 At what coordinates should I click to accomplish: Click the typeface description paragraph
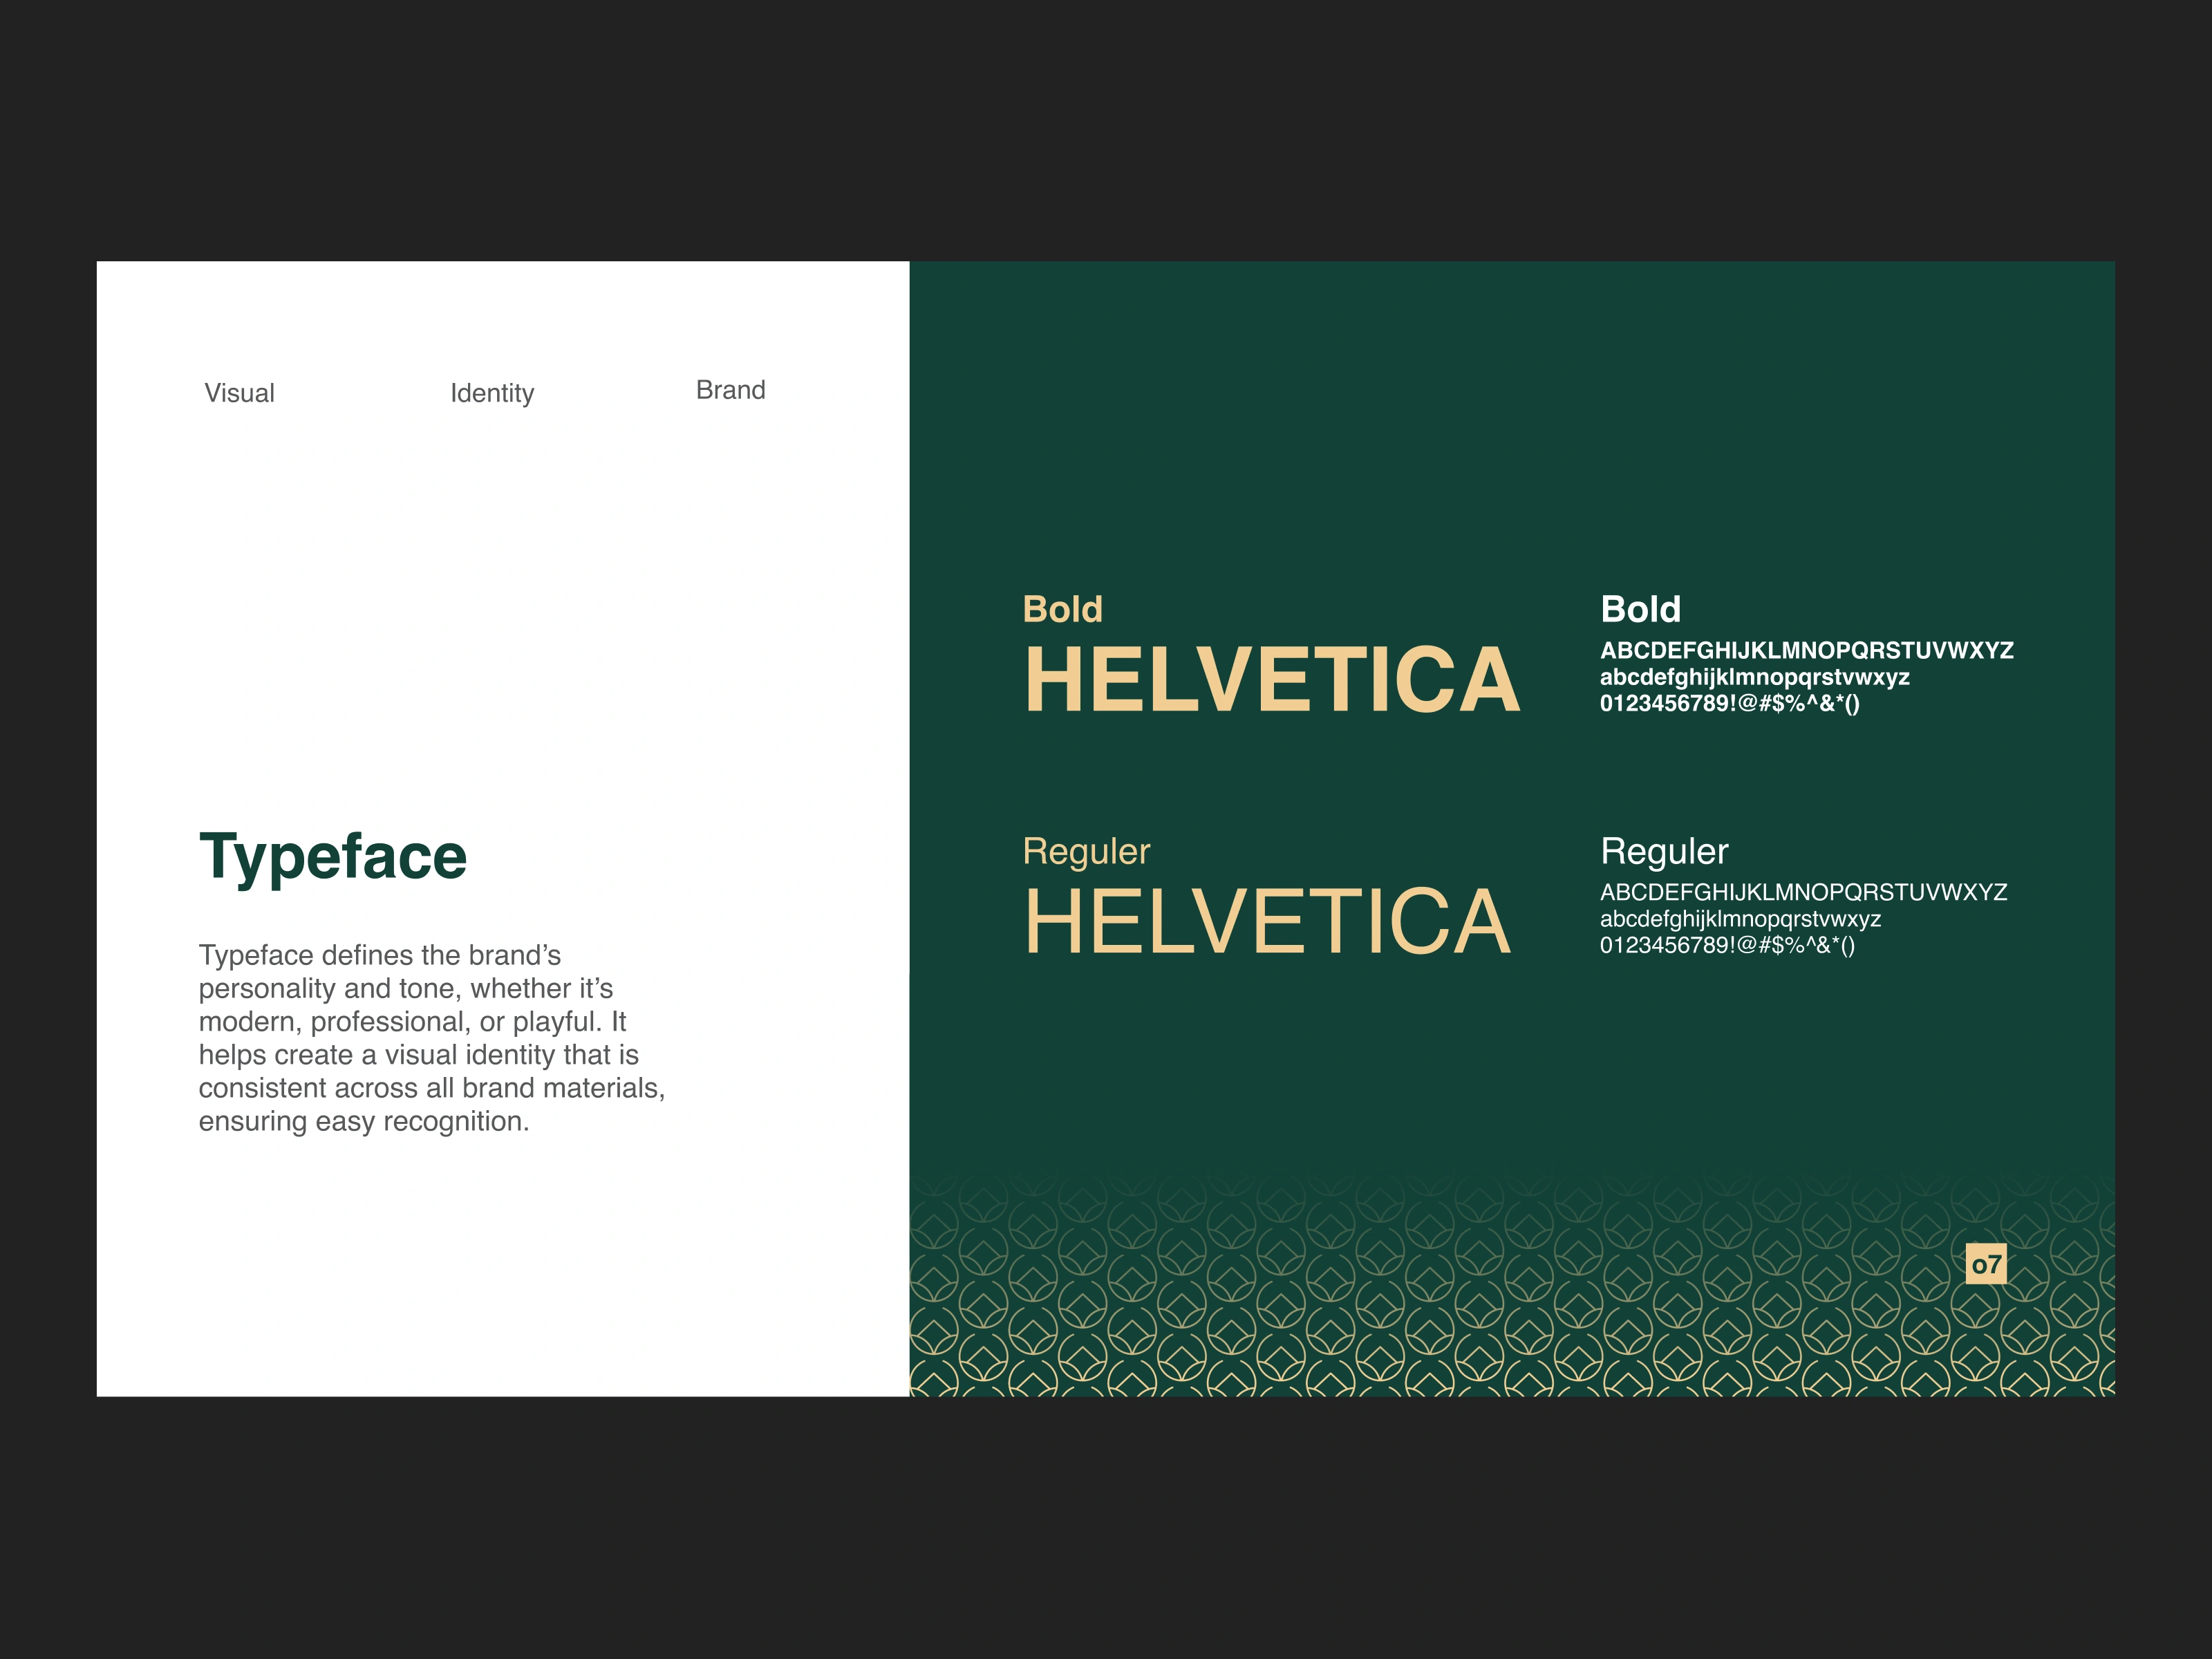coord(431,1038)
